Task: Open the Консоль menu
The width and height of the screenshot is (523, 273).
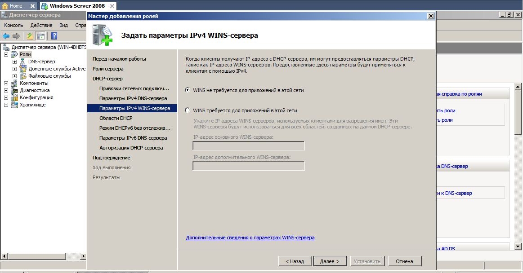Action: coord(13,25)
